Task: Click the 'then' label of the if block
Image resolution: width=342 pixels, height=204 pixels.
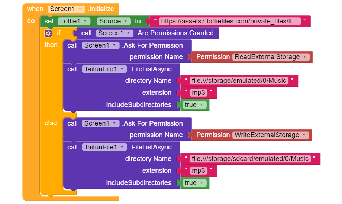Action: click(51, 45)
